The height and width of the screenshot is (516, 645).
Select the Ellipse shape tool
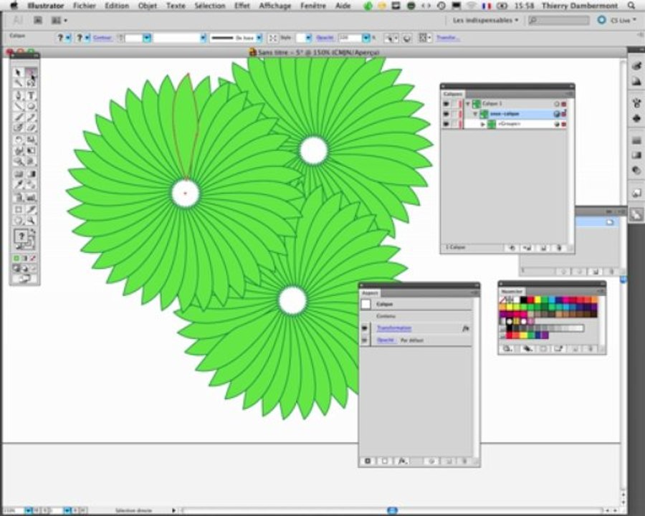pos(31,106)
